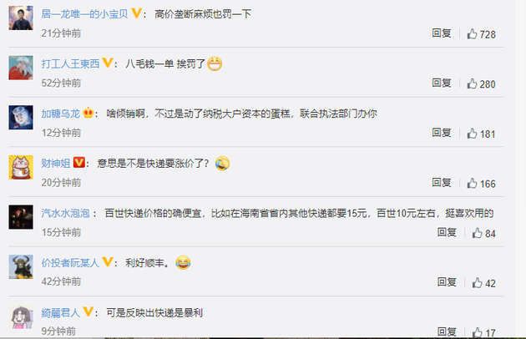The width and height of the screenshot is (526, 339).
Task: Click 价投者阮某人's bull avatar image
Action: [21, 267]
